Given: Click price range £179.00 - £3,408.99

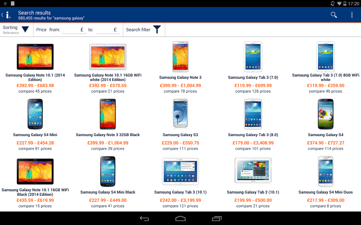Looking at the screenshot, I should tap(253, 143).
